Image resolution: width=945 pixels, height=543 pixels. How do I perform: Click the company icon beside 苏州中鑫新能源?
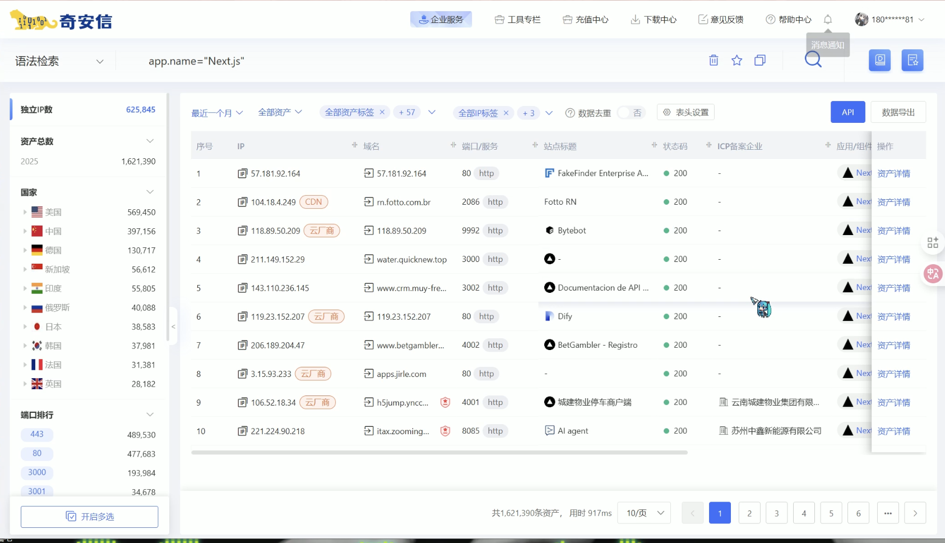724,431
